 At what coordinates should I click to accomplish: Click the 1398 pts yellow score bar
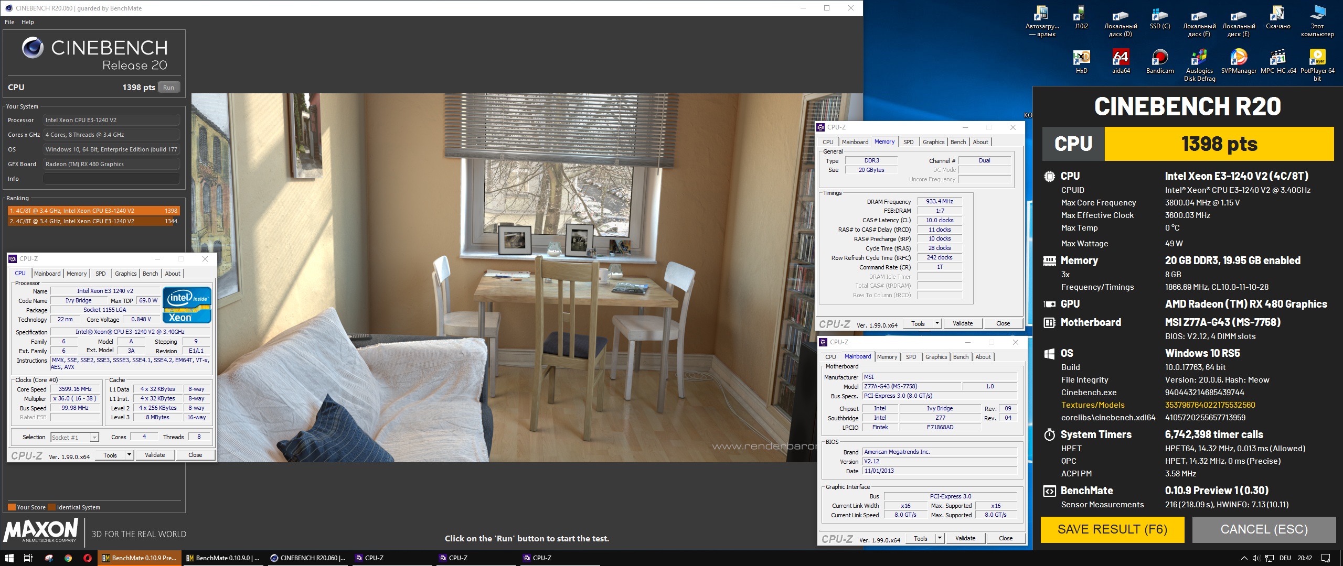pyautogui.click(x=1219, y=144)
